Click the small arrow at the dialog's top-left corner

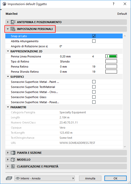pos(1,10)
